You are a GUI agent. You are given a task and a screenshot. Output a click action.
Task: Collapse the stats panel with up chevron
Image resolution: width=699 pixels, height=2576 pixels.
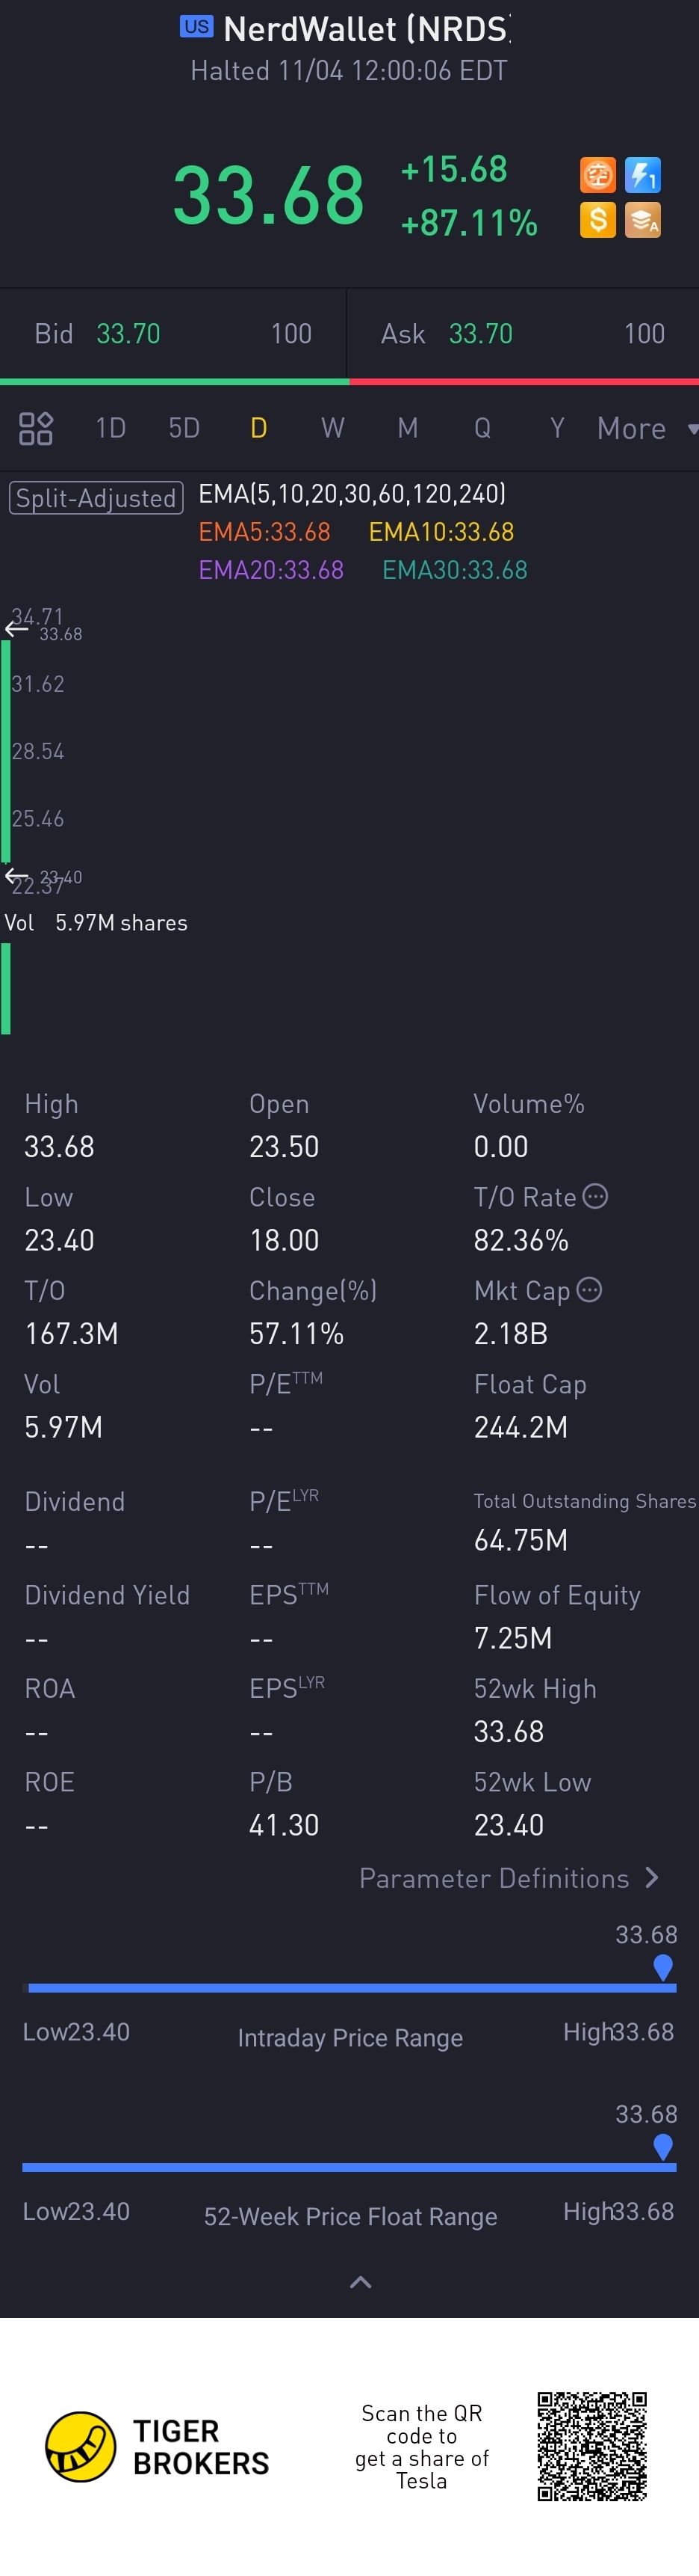(361, 2282)
